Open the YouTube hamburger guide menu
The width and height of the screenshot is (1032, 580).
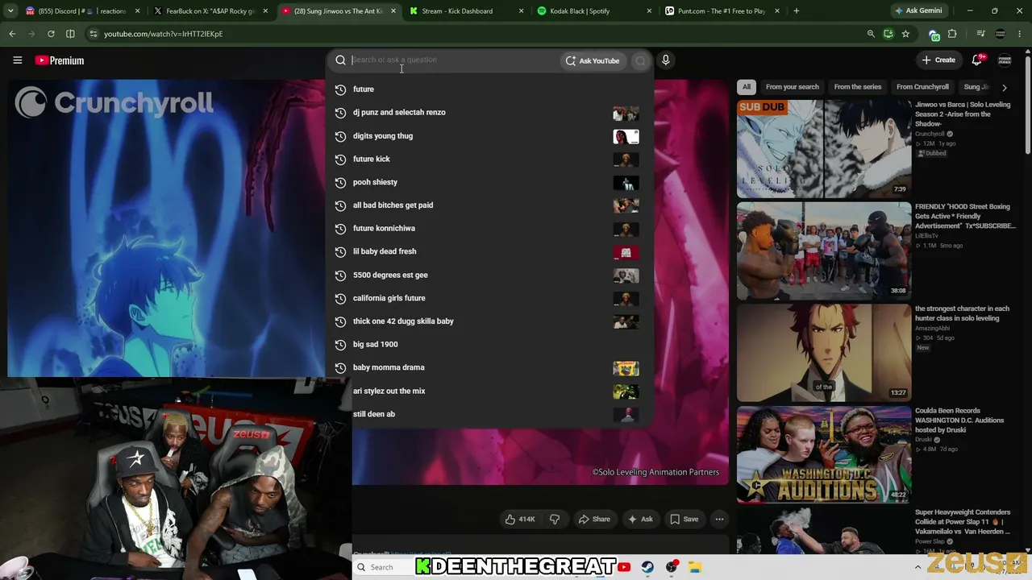pyautogui.click(x=17, y=60)
